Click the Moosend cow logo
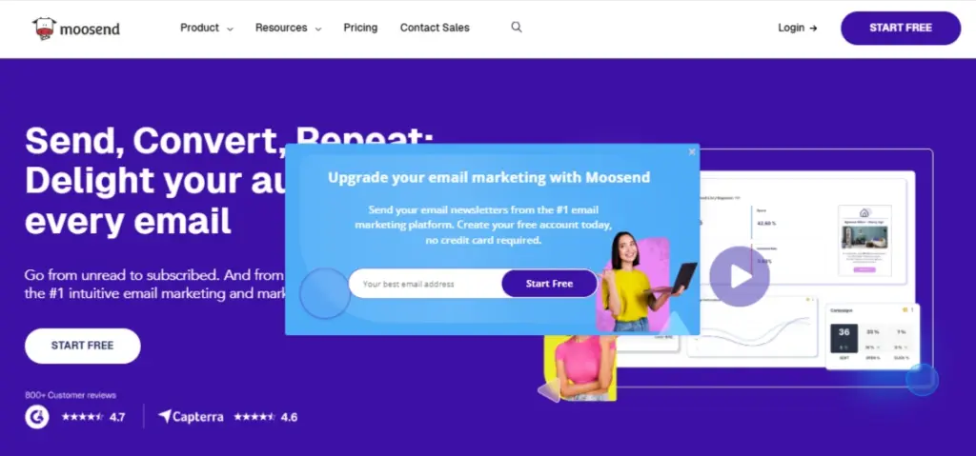Screen dimensions: 976x456 click(x=45, y=29)
